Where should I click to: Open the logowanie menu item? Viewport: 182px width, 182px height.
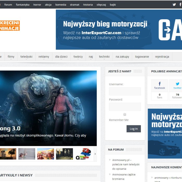(x=142, y=57)
